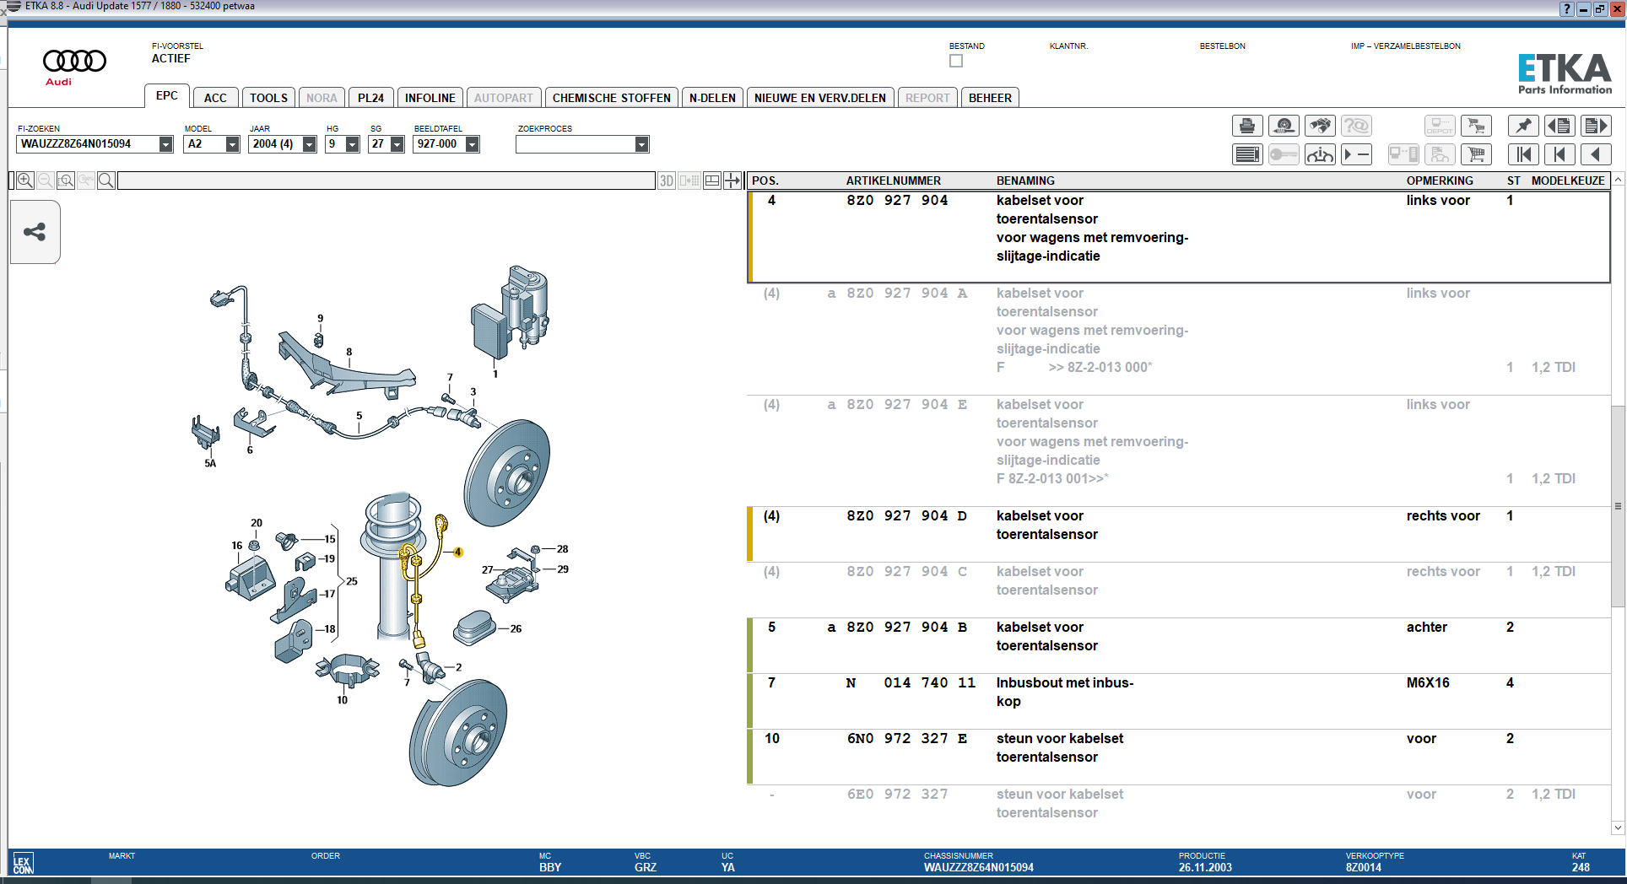Open the vehicle info icon
Viewport: 1627px width, 884px height.
(1320, 154)
